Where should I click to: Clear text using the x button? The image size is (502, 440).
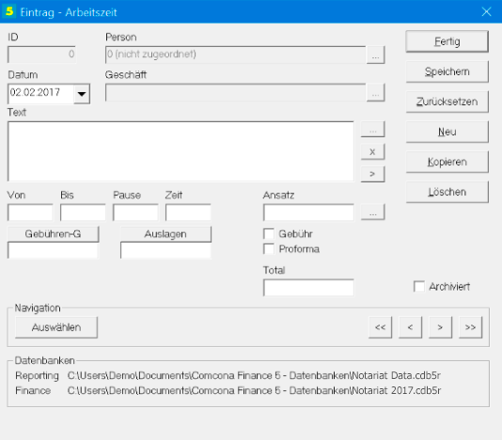click(372, 151)
